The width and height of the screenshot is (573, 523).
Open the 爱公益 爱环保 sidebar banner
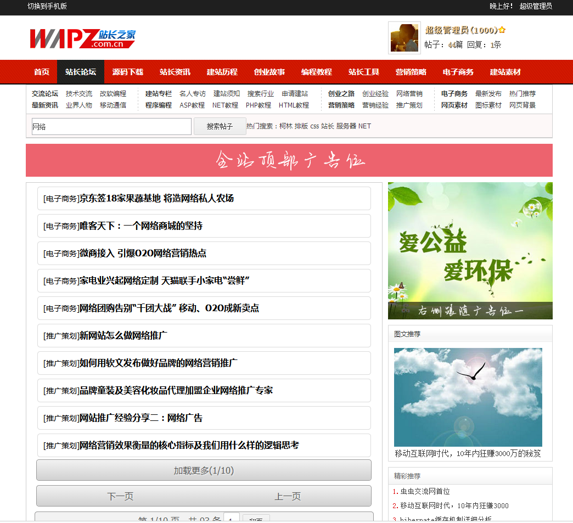pyautogui.click(x=470, y=250)
